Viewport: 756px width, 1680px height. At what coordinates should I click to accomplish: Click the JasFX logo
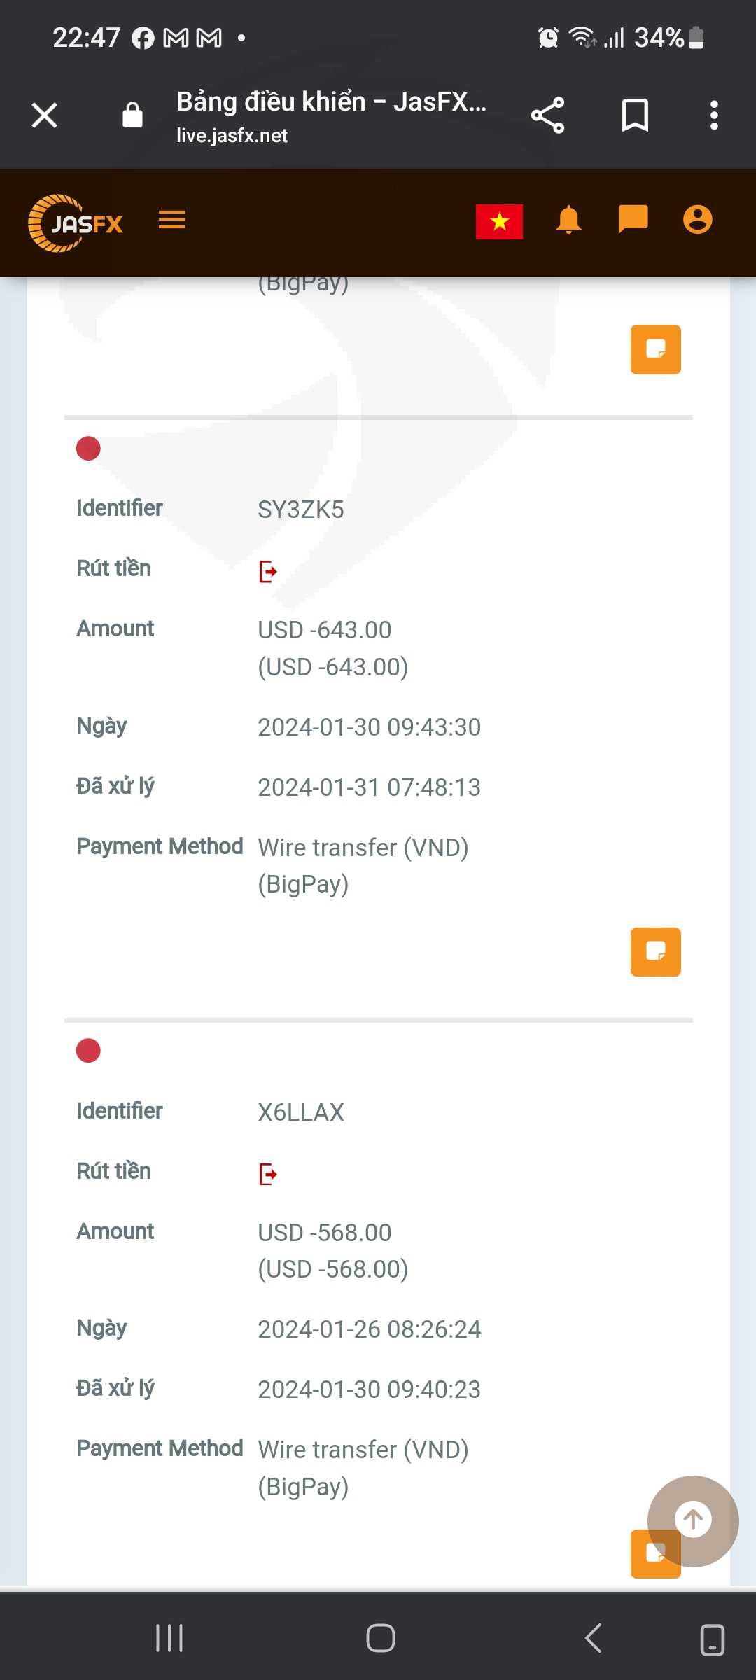click(x=76, y=223)
